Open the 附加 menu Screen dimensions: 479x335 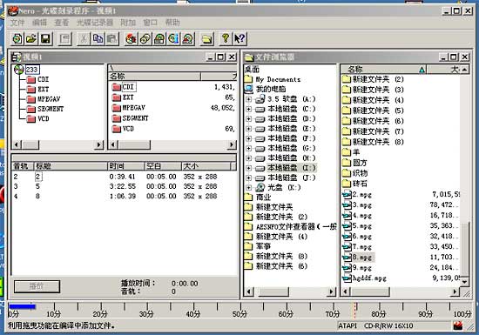(x=128, y=23)
